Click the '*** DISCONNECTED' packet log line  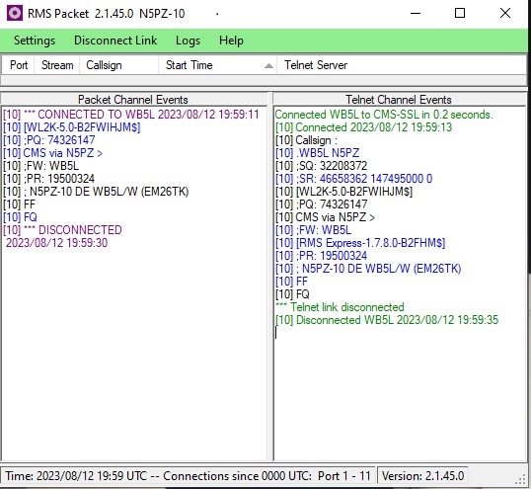[62, 230]
